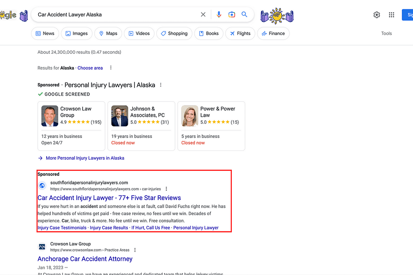Switch to the Images tab
This screenshot has height=275, width=413.
click(77, 33)
